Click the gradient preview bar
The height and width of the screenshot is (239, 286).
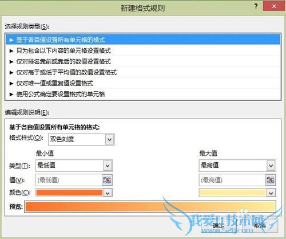click(x=150, y=206)
